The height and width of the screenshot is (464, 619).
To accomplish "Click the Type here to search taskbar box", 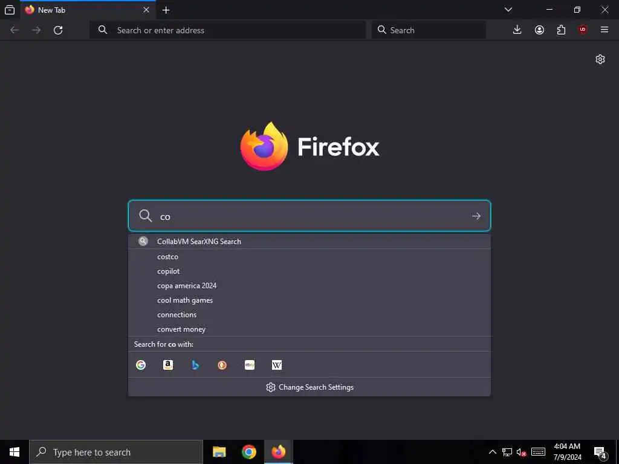I will 115,452.
